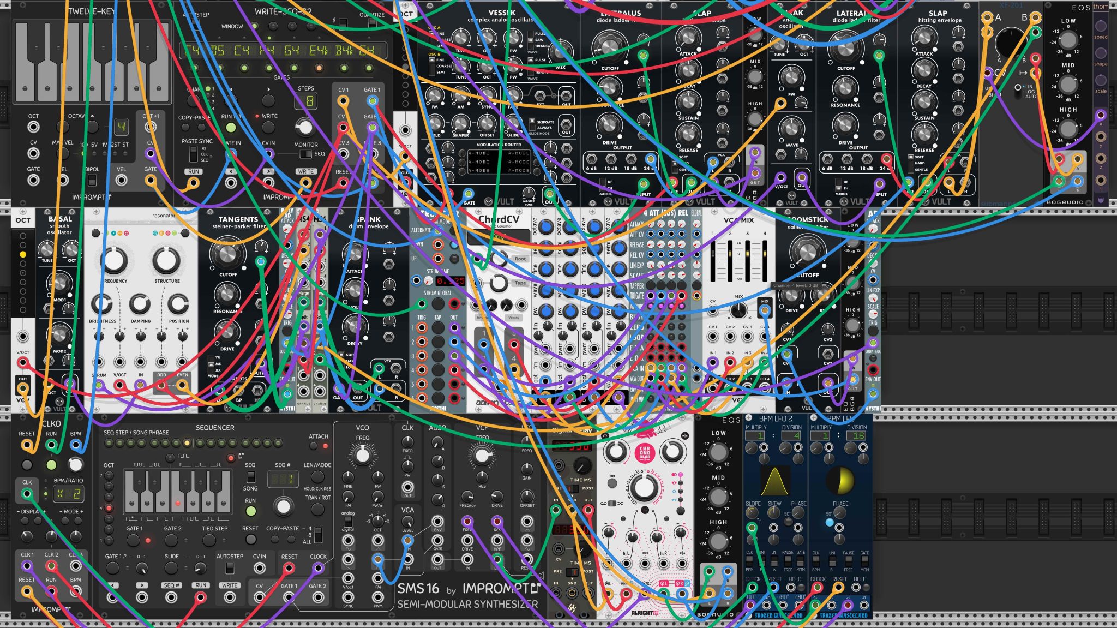Click the Chronoblob reset icon at top-left

click(x=604, y=436)
